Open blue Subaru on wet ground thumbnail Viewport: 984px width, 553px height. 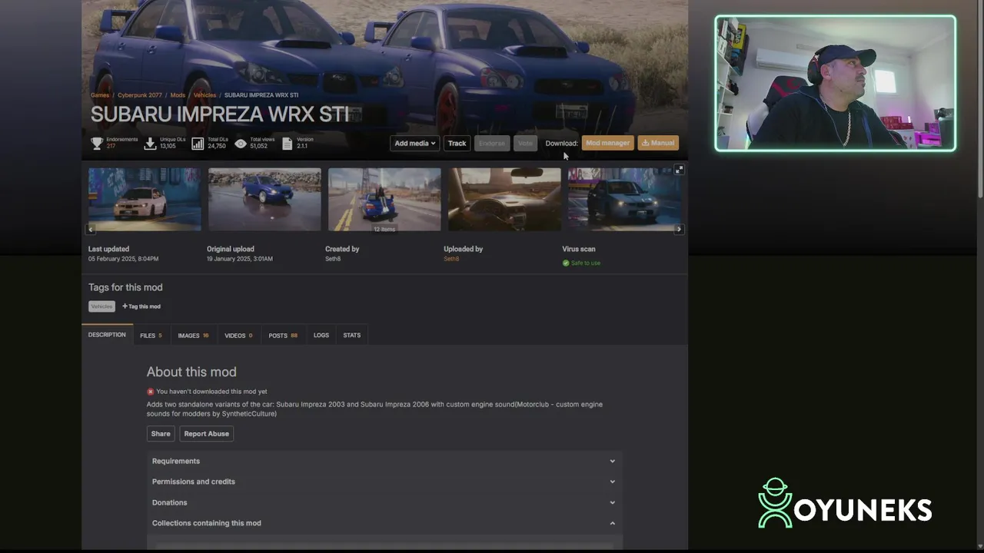(264, 199)
